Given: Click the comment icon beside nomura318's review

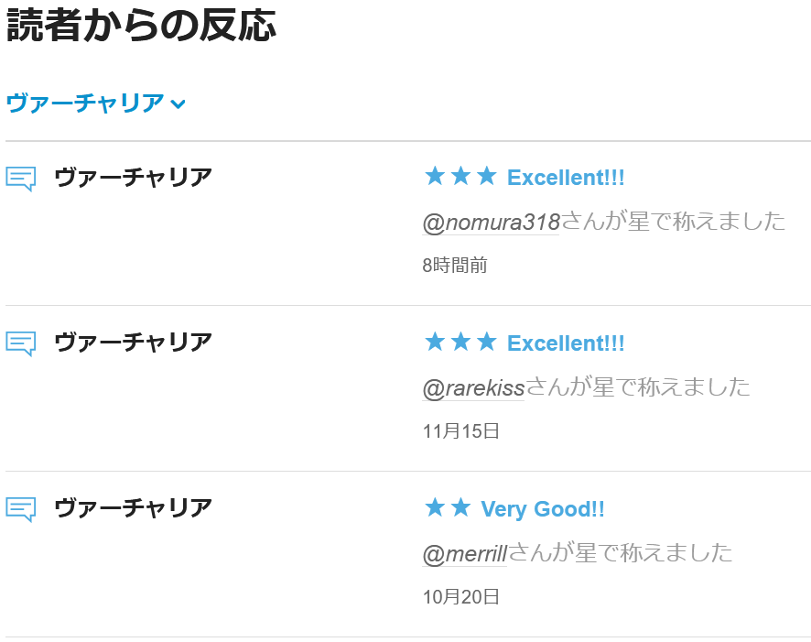Looking at the screenshot, I should tap(21, 178).
